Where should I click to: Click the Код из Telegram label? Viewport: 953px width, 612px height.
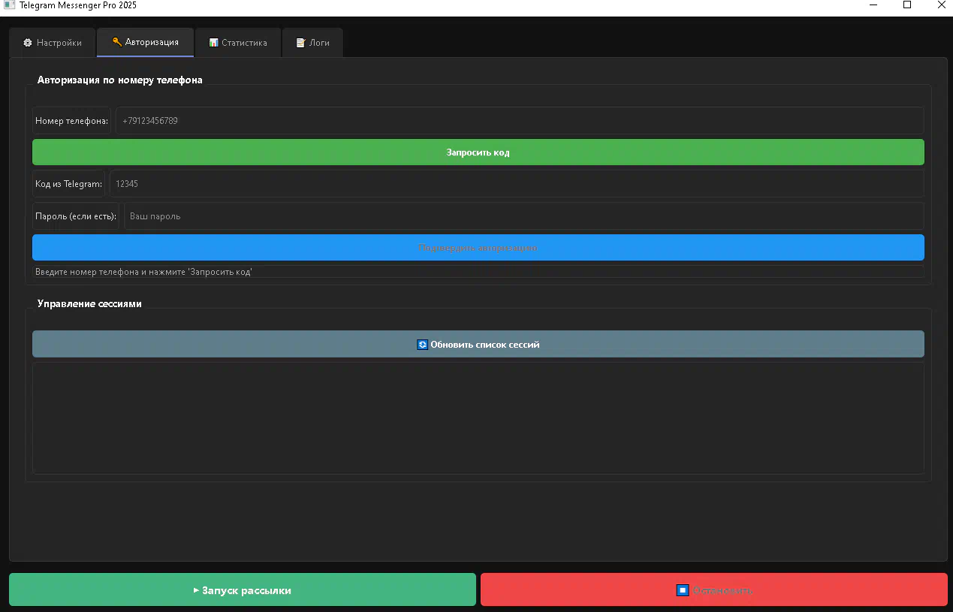pos(68,183)
